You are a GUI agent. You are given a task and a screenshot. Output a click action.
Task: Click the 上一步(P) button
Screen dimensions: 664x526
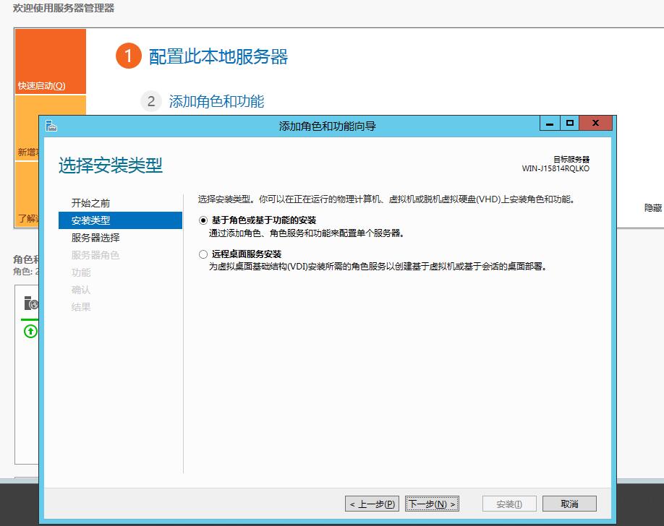[372, 504]
